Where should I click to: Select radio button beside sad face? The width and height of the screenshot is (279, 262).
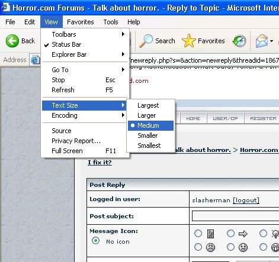click(230, 247)
